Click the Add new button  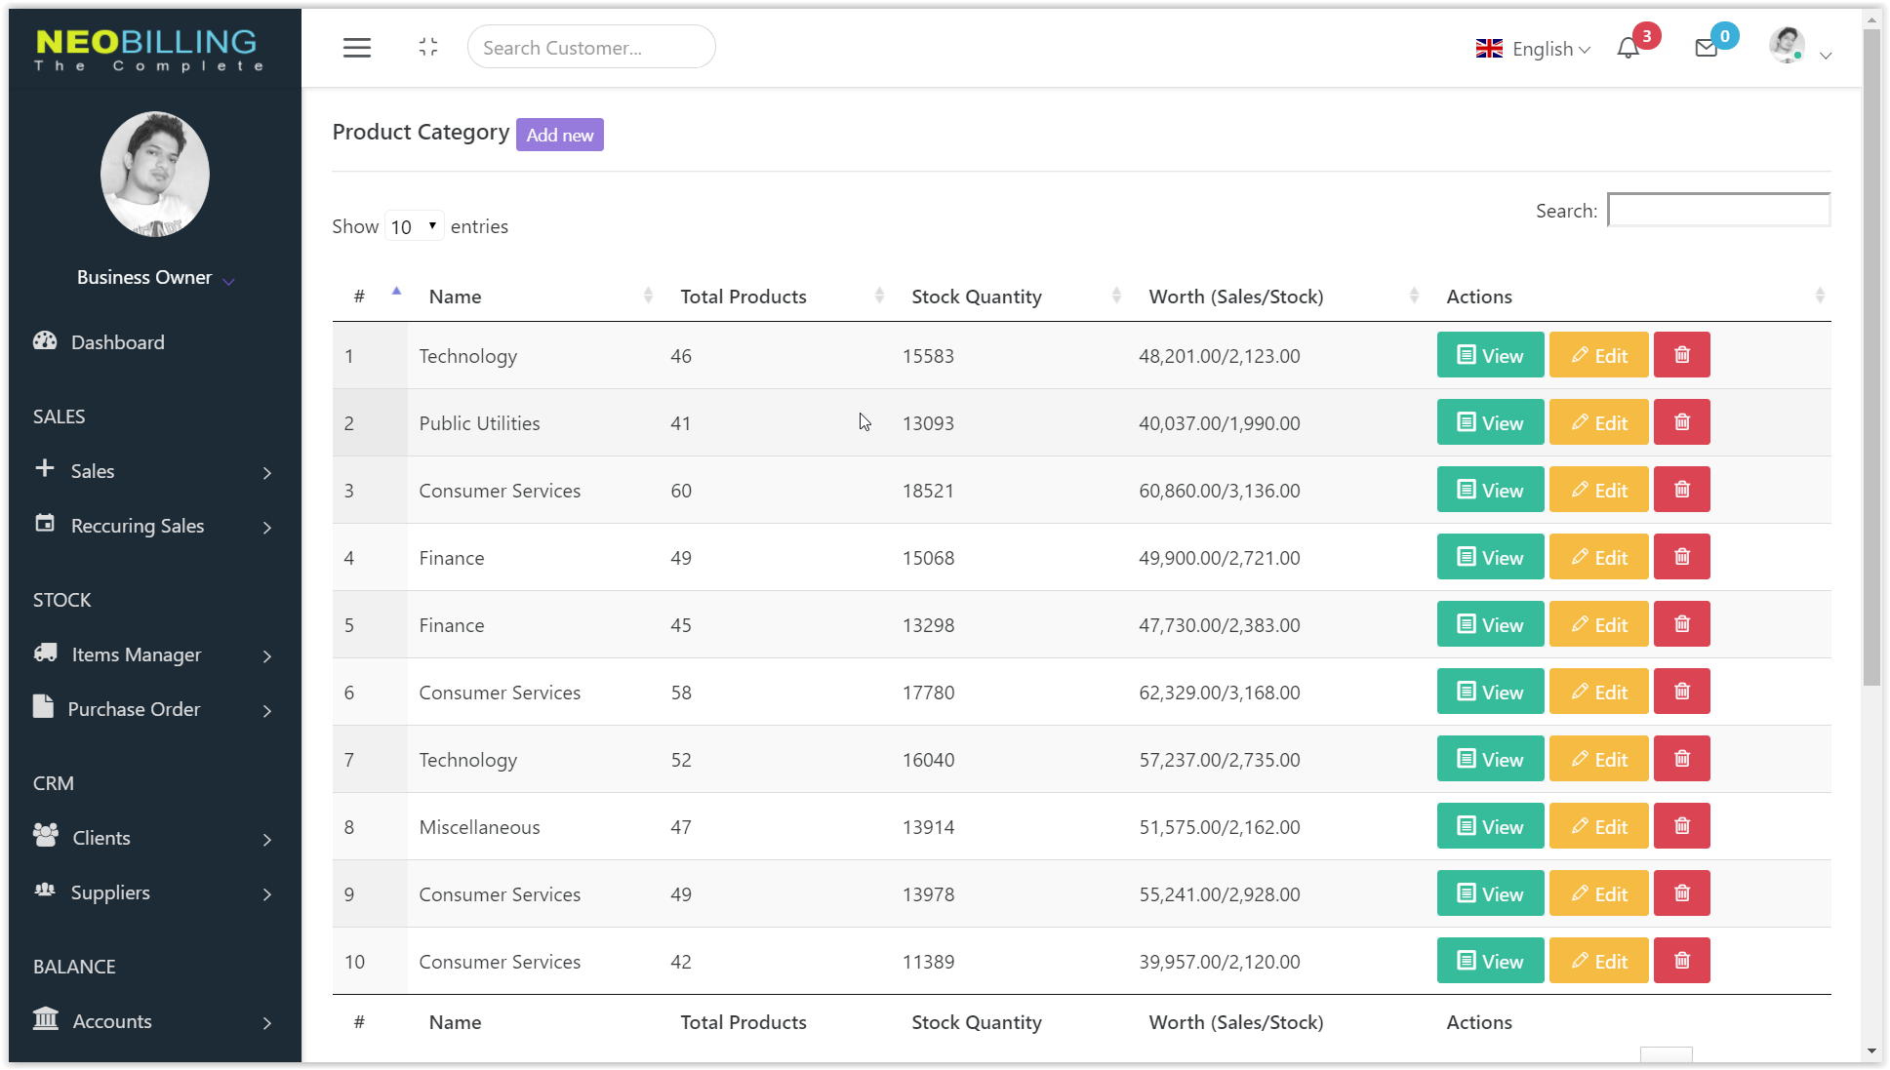(x=559, y=135)
